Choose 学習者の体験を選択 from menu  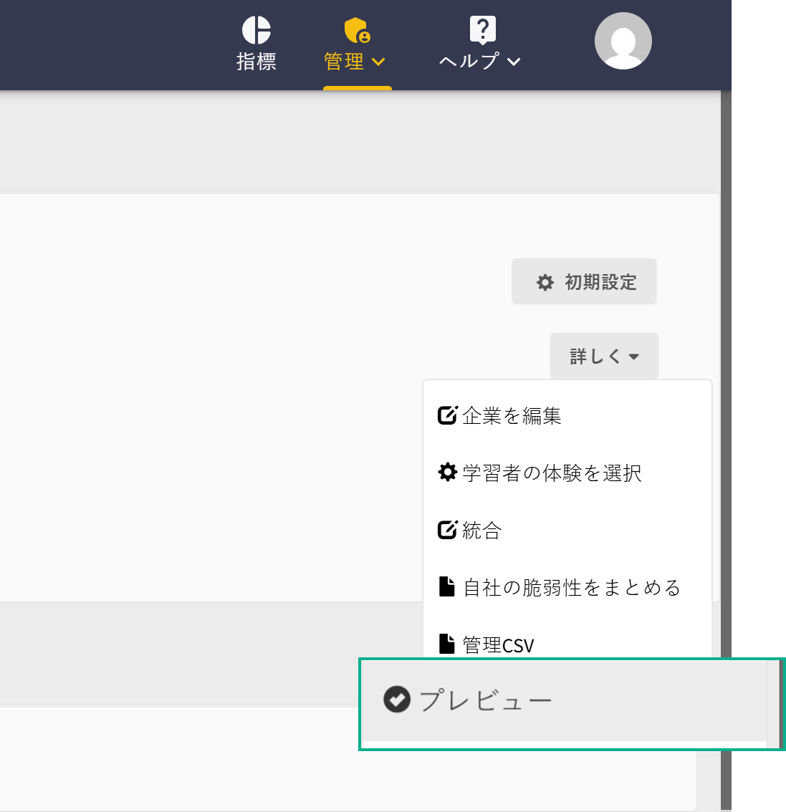coord(567,473)
